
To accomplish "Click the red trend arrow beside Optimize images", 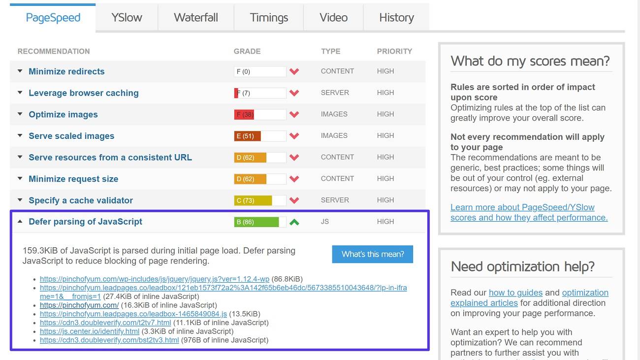I will click(294, 114).
